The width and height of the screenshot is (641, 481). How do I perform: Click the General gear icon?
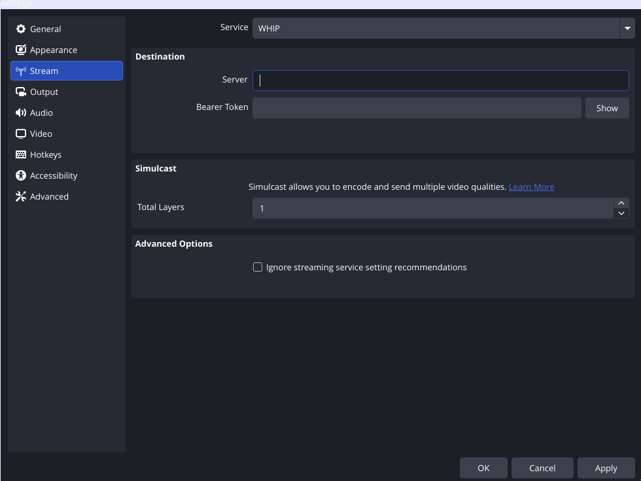pos(21,29)
